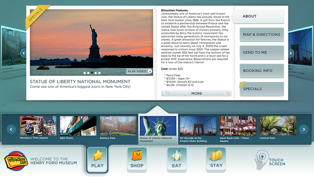
Task: Move thumbnail strip to the left
Action: click(x=11, y=129)
